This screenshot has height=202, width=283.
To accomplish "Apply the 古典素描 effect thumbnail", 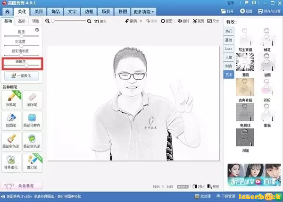I will pyautogui.click(x=245, y=87).
